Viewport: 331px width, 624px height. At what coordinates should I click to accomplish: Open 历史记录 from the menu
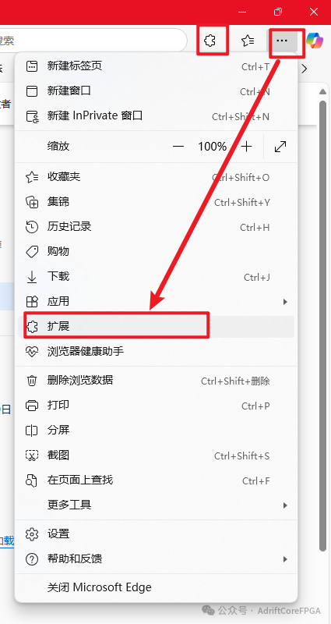(x=157, y=227)
